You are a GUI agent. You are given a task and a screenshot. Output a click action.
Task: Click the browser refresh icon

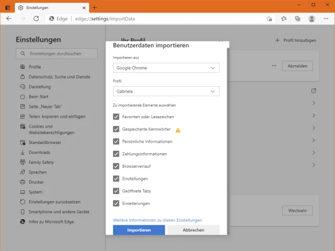click(36, 18)
